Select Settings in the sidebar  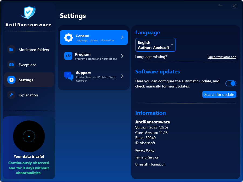coord(29,80)
